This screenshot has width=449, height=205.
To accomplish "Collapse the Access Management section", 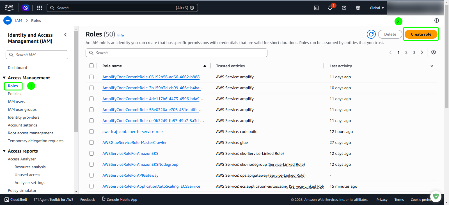I will pos(4,78).
